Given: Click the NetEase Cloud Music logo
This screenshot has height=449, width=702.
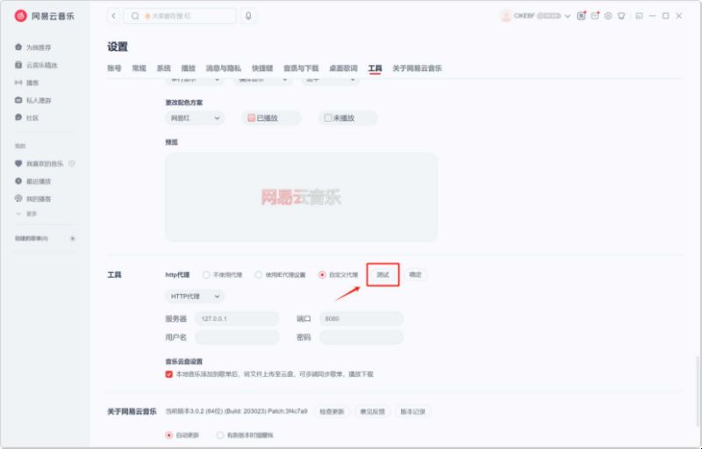Looking at the screenshot, I should pyautogui.click(x=20, y=16).
